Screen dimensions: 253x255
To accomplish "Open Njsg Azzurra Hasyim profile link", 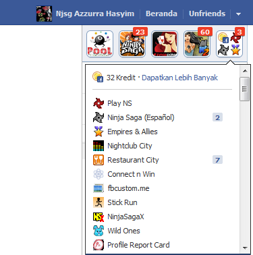I will [95, 13].
